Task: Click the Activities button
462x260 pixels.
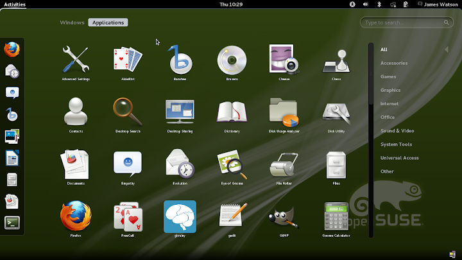Action: pyautogui.click(x=14, y=4)
